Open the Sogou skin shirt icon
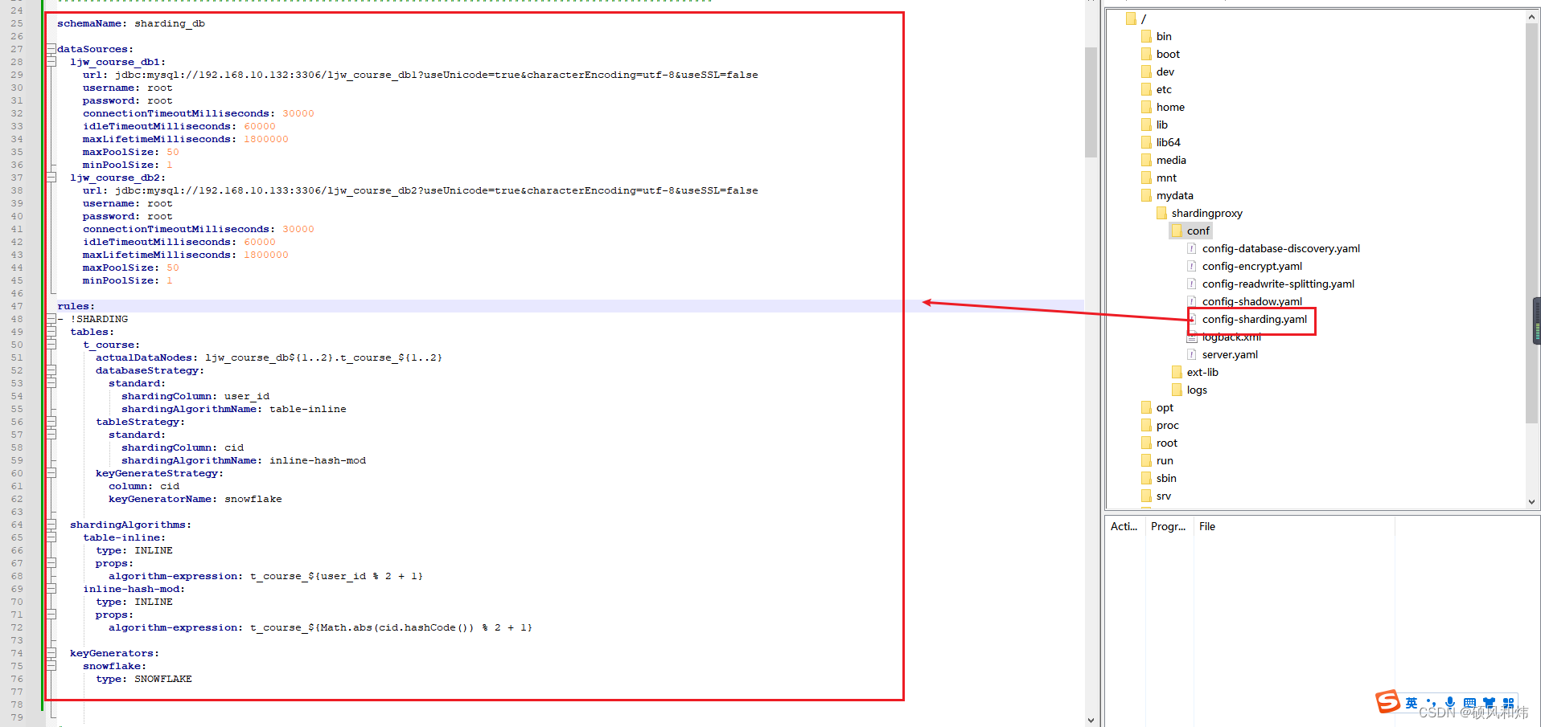The width and height of the screenshot is (1541, 727). tap(1489, 703)
